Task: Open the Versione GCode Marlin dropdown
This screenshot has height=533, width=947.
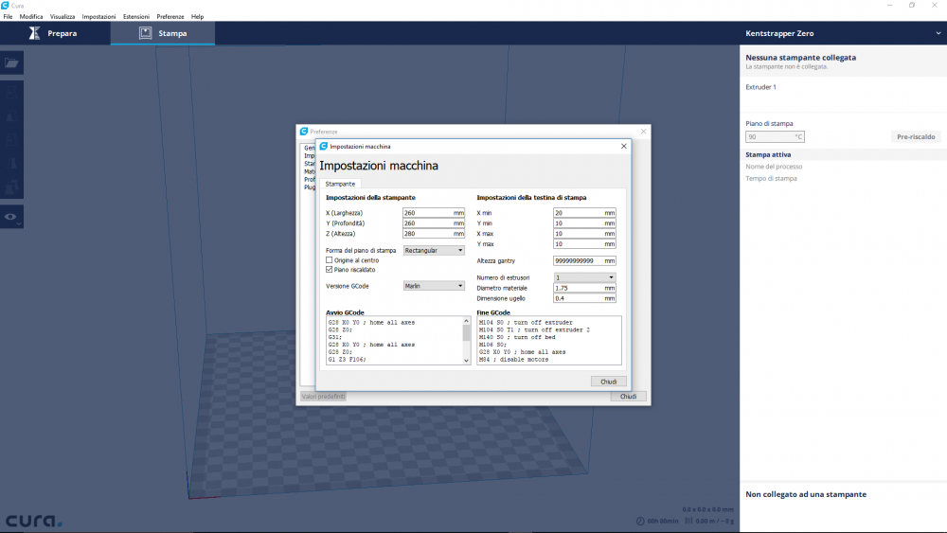Action: tap(434, 285)
